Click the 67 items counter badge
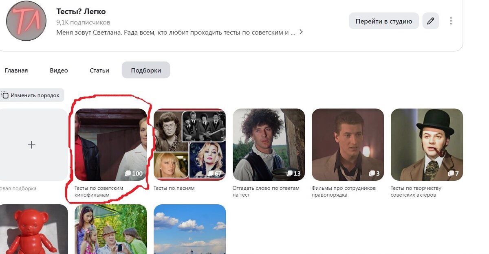 click(x=214, y=174)
